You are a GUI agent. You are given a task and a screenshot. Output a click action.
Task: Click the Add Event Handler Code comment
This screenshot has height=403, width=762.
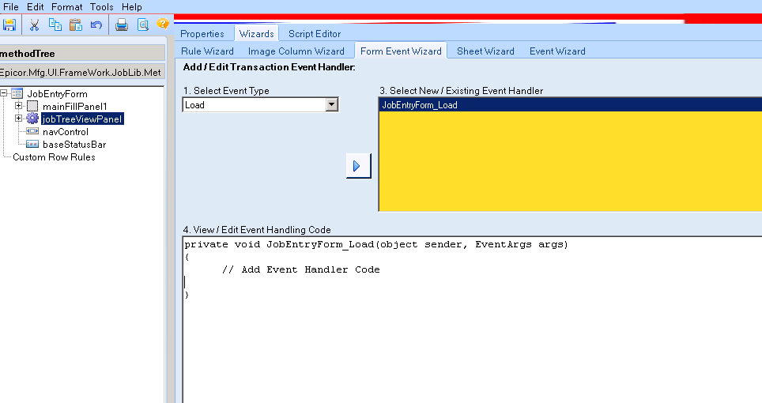tap(301, 269)
